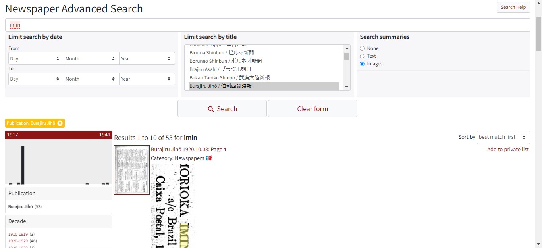Choose Text search summaries option
The image size is (542, 248).
pos(362,56)
